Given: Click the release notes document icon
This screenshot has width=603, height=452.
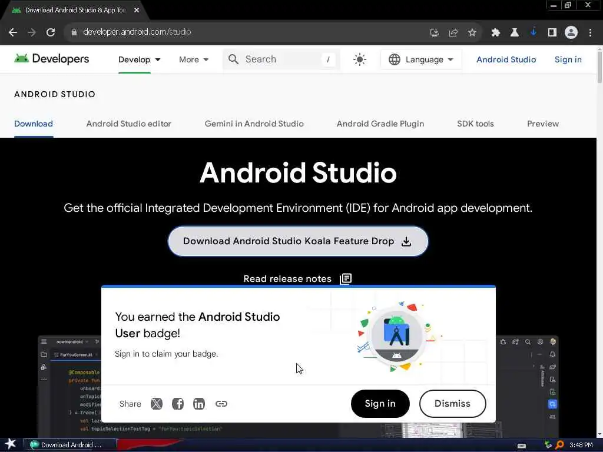Looking at the screenshot, I should click(346, 278).
